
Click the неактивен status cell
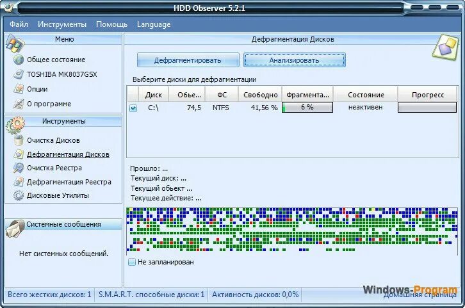click(x=365, y=108)
